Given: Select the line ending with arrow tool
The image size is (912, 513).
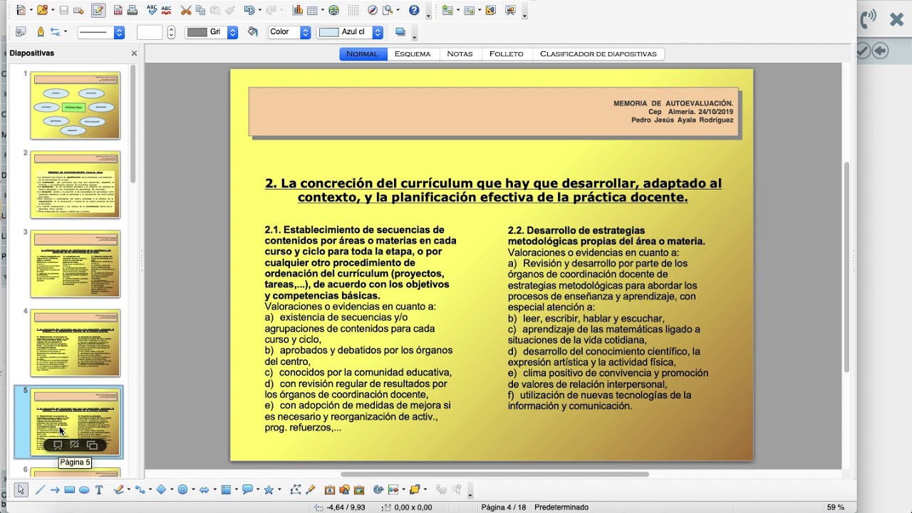Looking at the screenshot, I should click(x=55, y=489).
